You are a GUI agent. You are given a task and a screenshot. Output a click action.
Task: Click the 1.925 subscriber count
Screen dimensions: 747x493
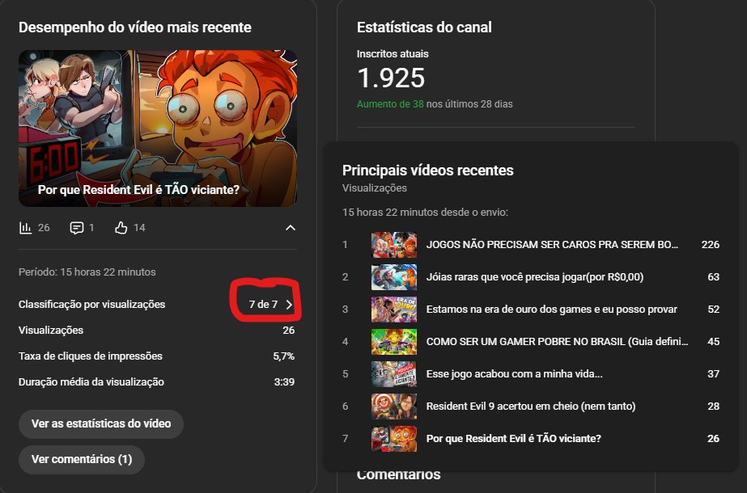click(x=391, y=78)
